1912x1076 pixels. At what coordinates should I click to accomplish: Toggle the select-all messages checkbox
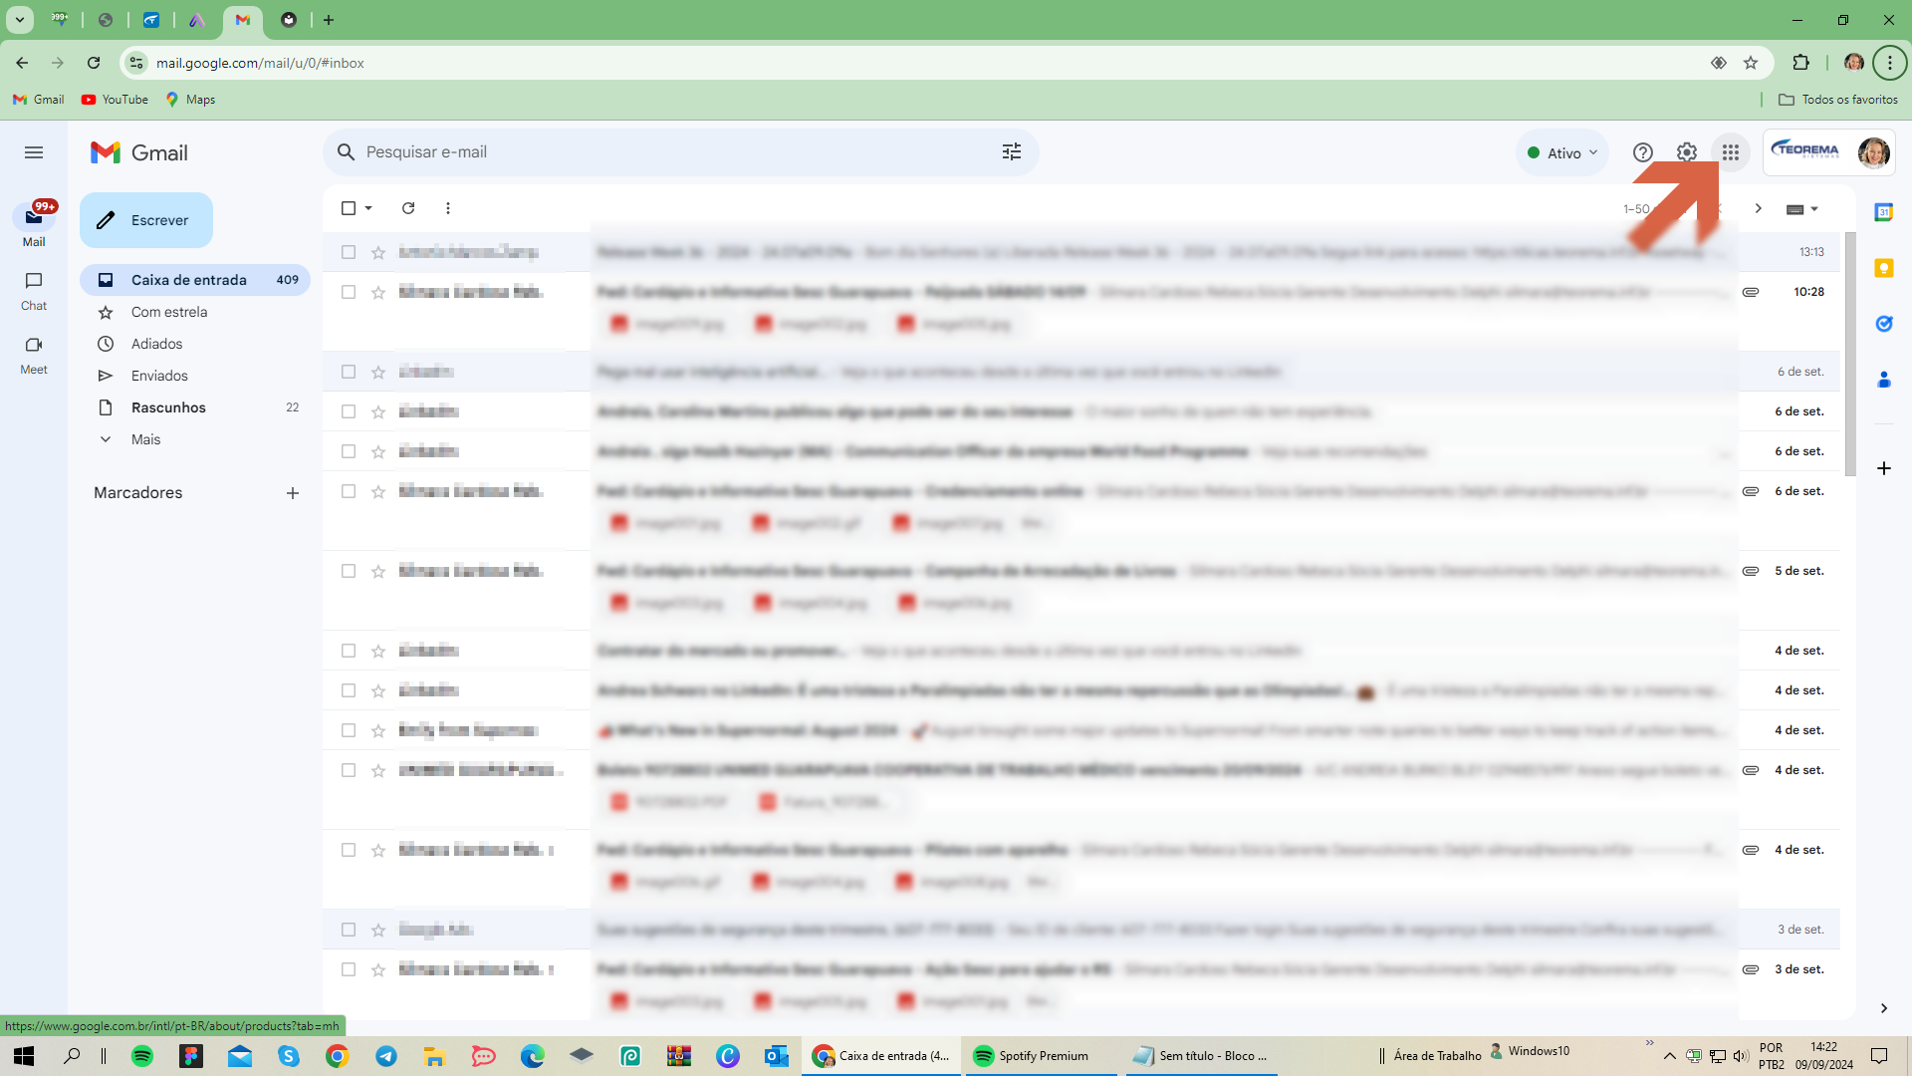tap(349, 208)
